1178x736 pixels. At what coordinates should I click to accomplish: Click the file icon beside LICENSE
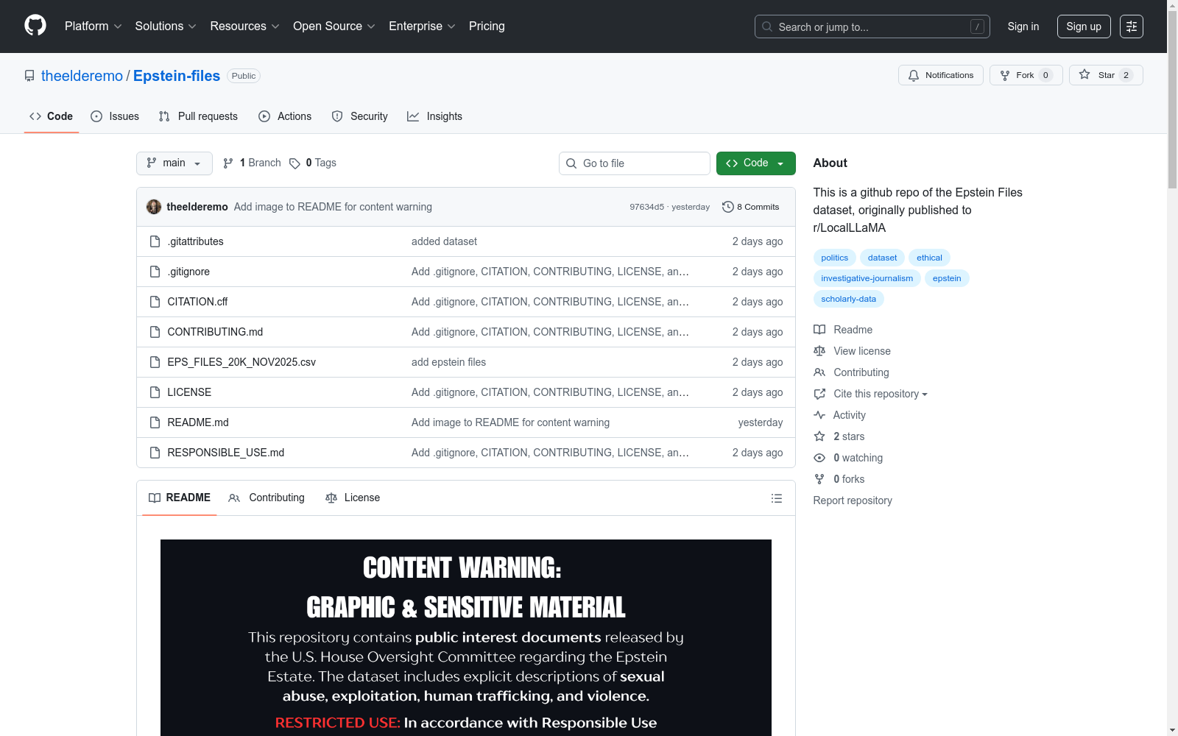click(x=155, y=392)
